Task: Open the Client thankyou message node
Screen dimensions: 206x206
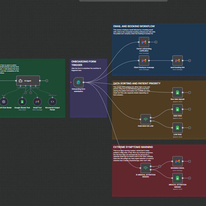Action: (x=144, y=61)
